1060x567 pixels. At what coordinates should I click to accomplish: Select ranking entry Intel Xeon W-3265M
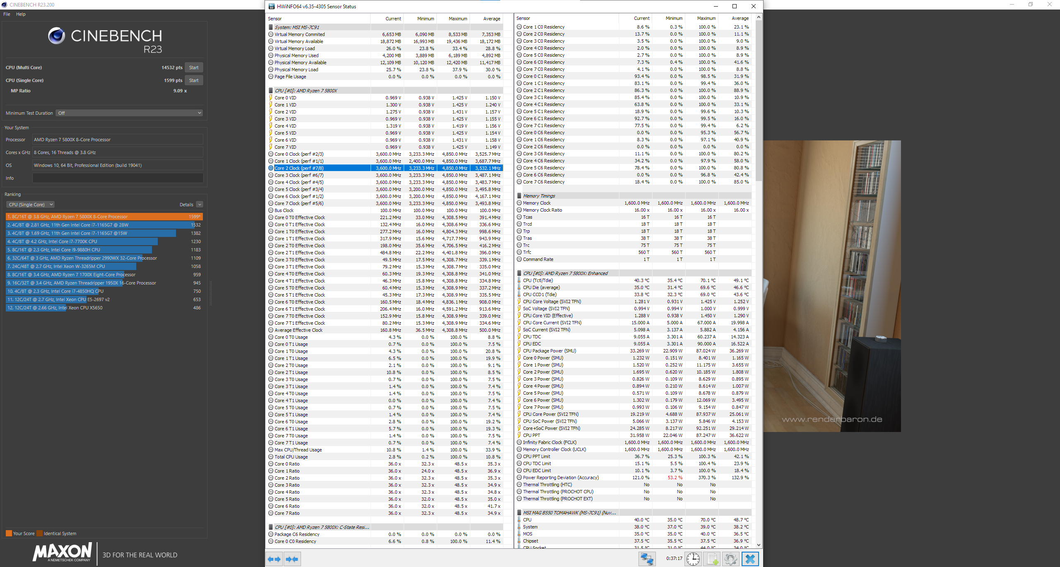point(104,266)
